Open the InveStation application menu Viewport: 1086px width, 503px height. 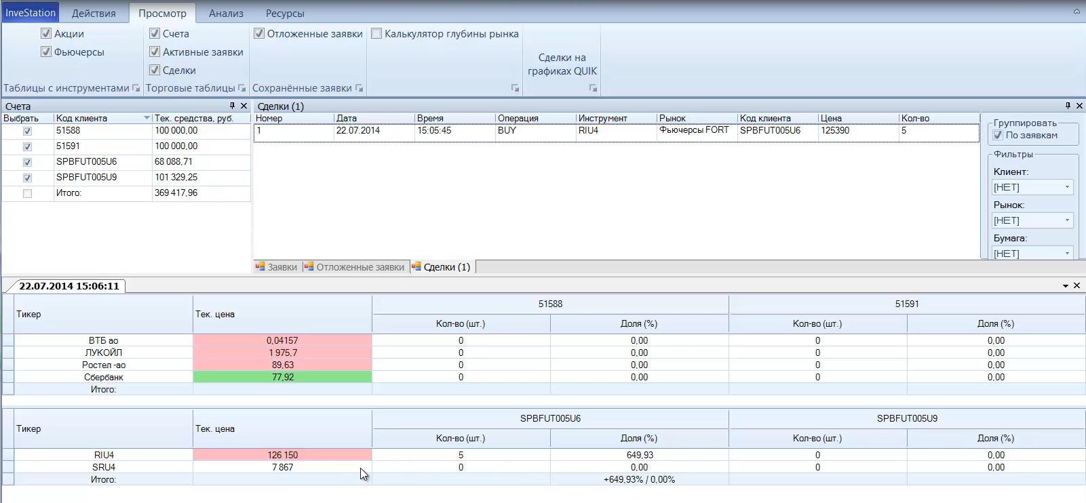31,13
